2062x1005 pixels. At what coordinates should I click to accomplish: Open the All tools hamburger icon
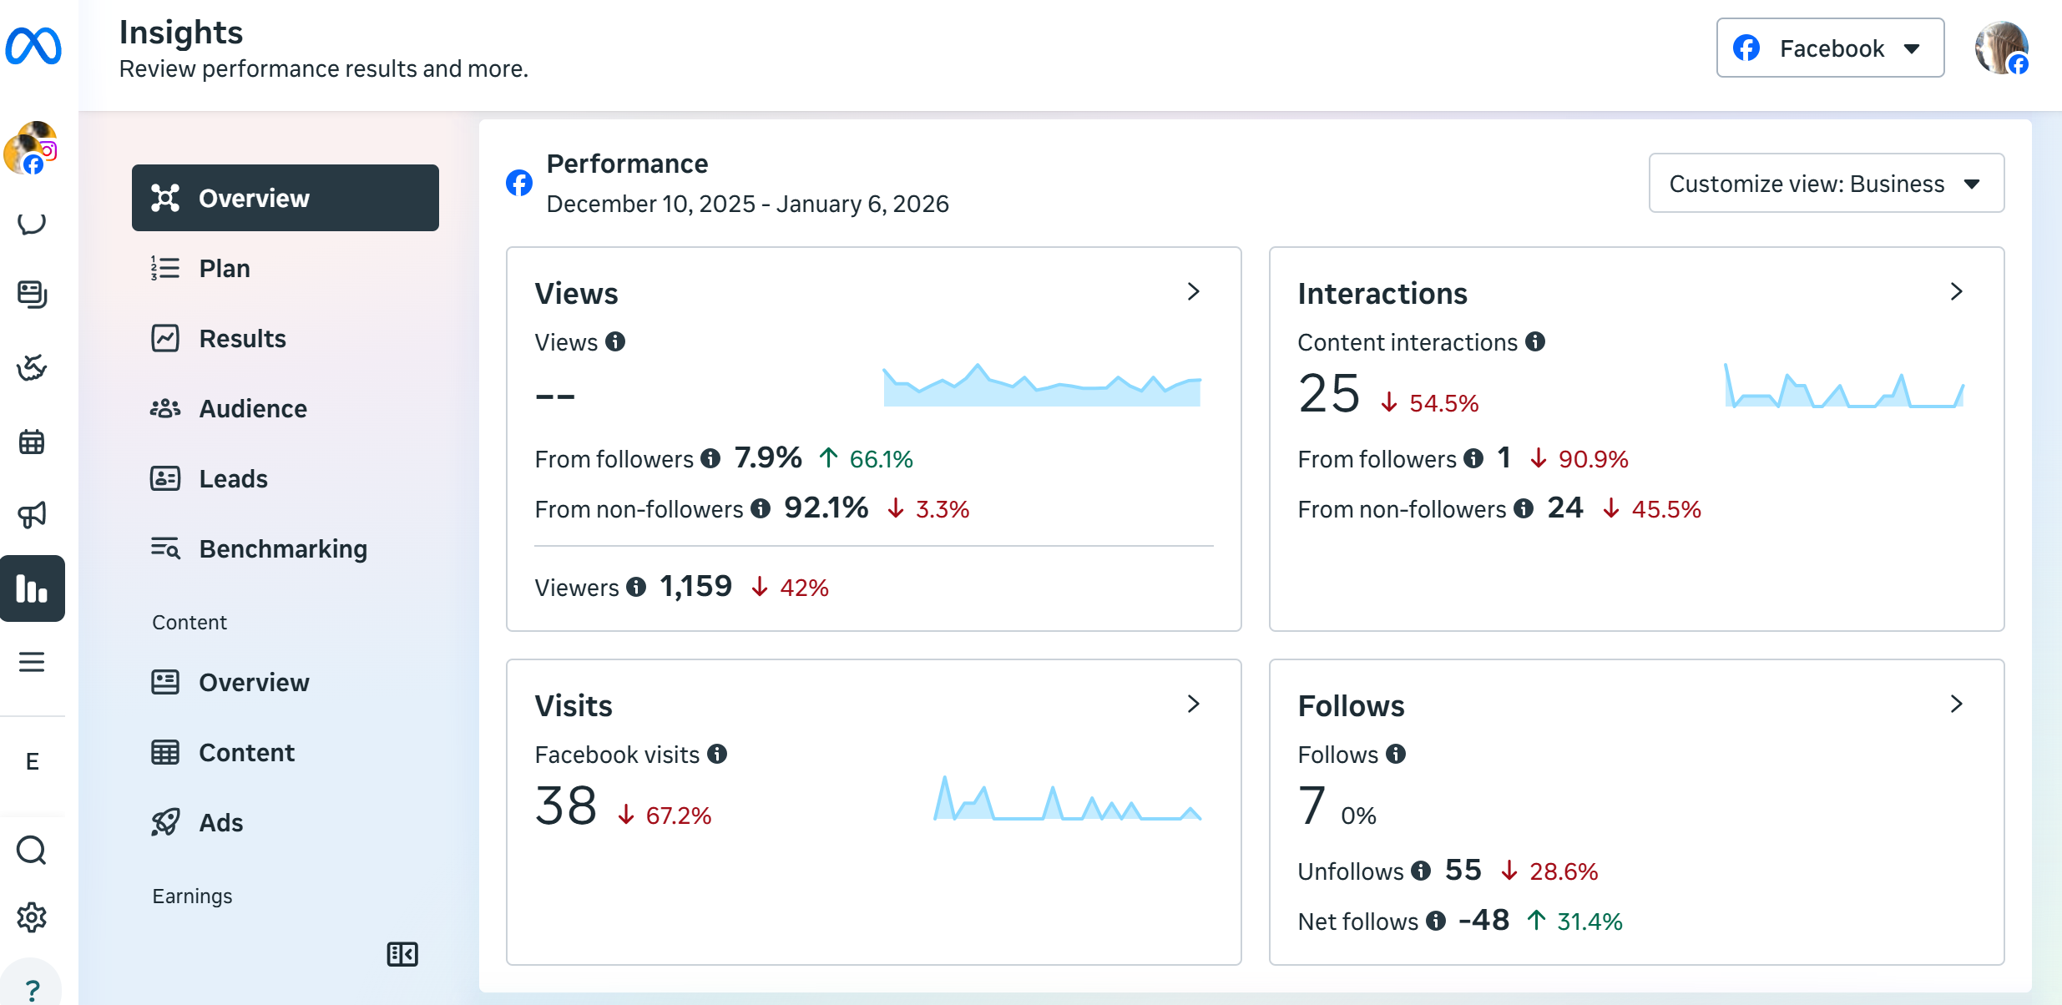(x=32, y=662)
